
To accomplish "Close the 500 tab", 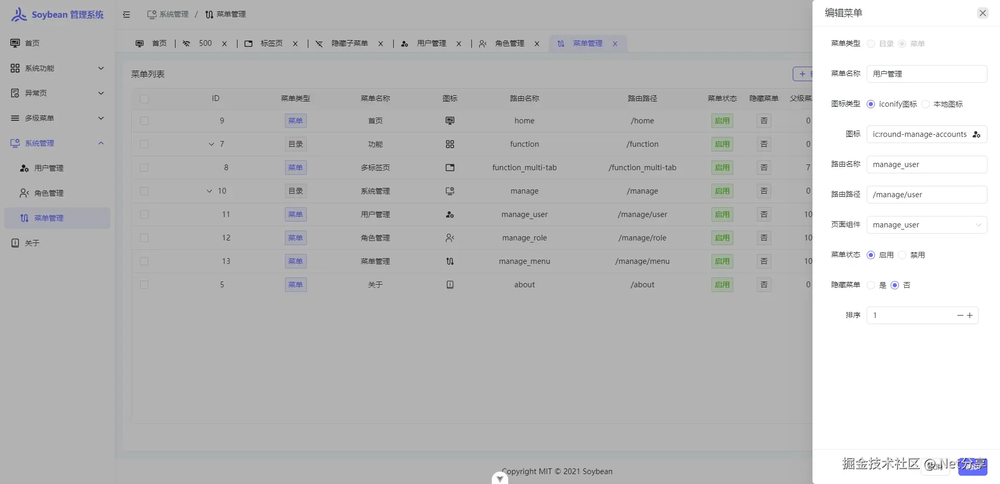I will click(224, 44).
